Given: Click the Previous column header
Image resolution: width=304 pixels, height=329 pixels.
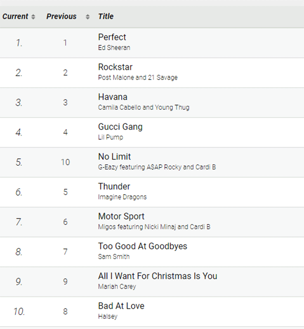Looking at the screenshot, I should 61,16.
